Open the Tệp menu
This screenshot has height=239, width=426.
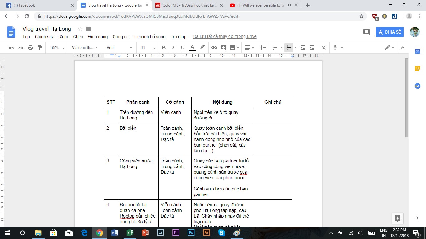26,37
